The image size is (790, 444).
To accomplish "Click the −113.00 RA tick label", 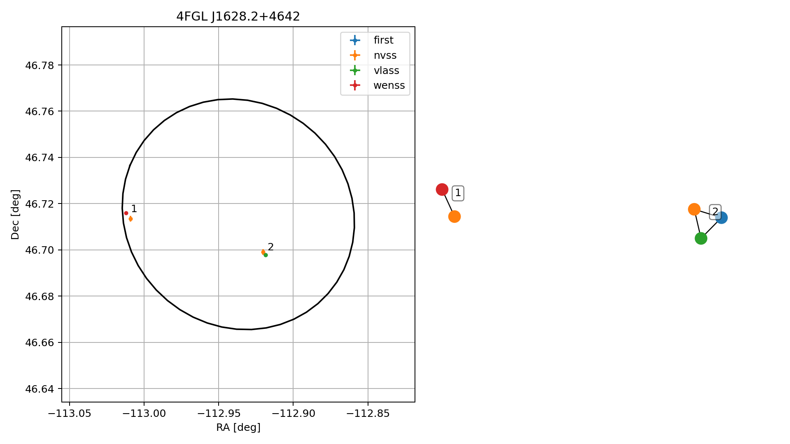I will tap(144, 414).
